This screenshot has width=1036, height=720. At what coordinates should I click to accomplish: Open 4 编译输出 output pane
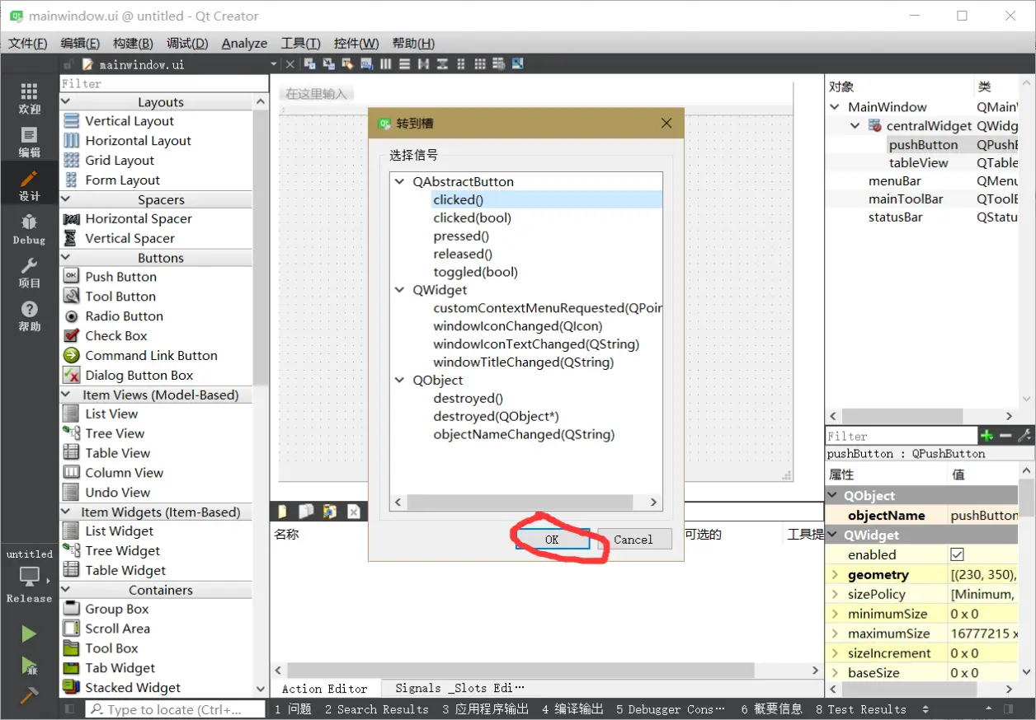click(572, 708)
